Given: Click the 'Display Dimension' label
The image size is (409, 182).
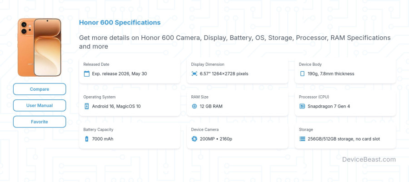Looking at the screenshot, I should tap(208, 64).
